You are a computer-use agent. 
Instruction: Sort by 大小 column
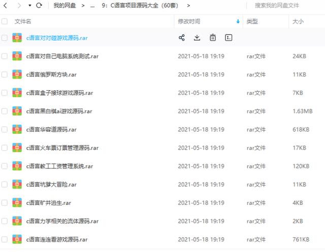298,21
